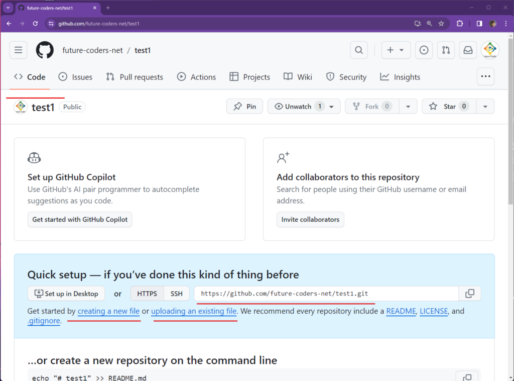
Task: Expand the Star lists dropdown arrow
Action: click(485, 107)
